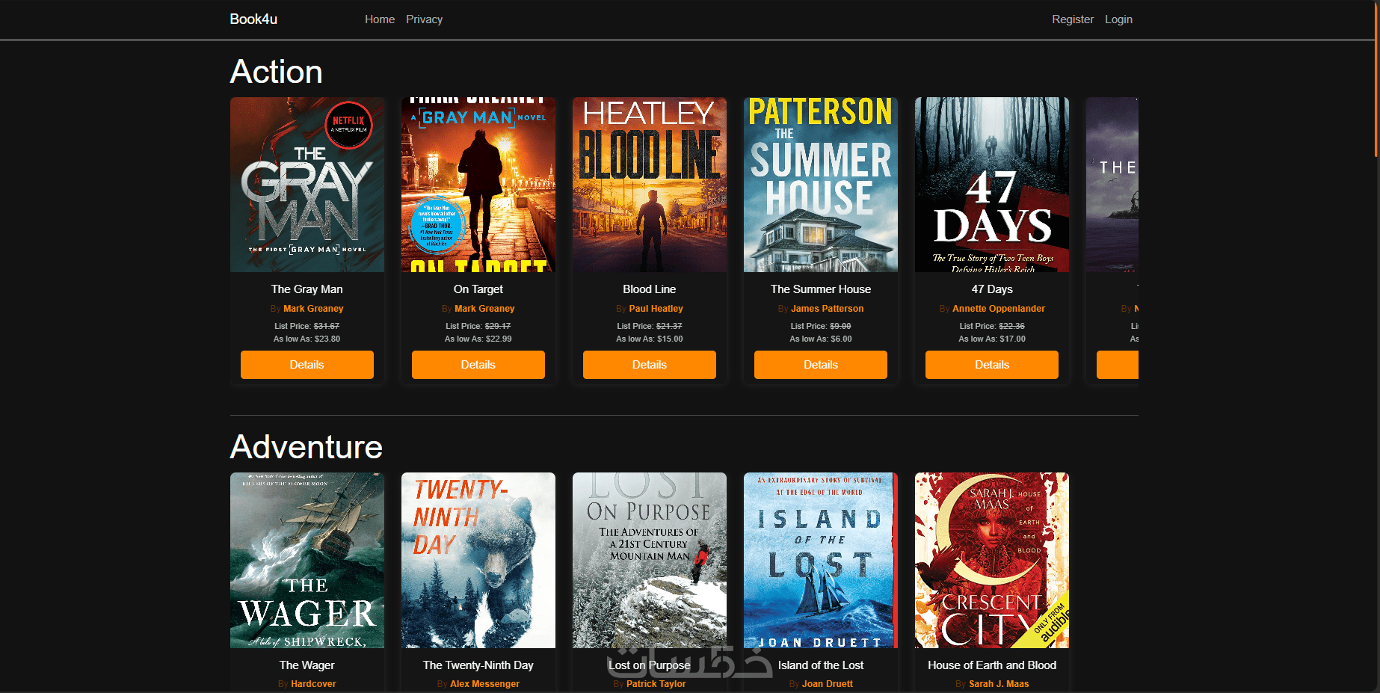Click the title text 'The Wager'
The image size is (1380, 693).
point(307,665)
